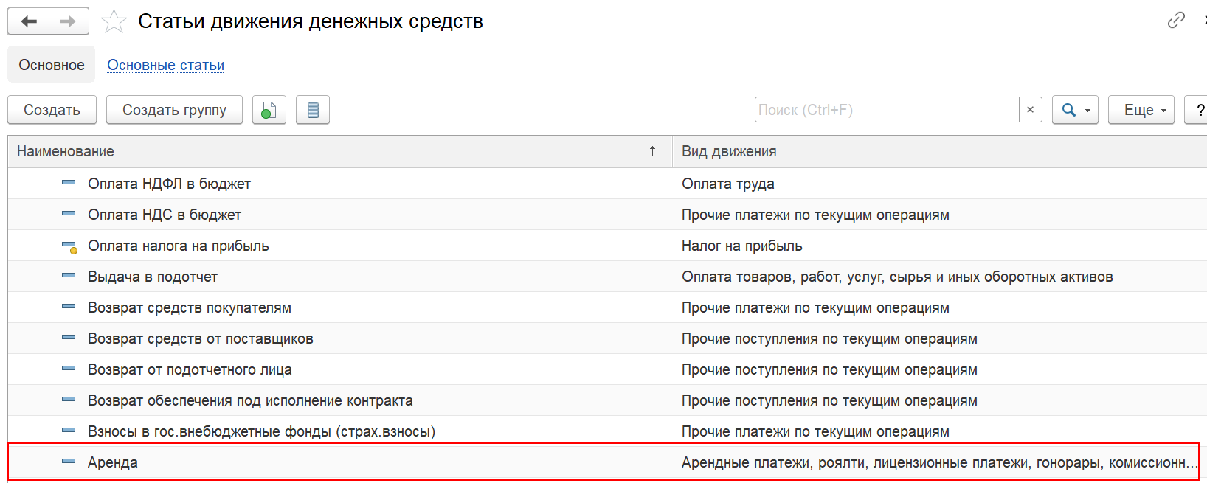Open the help question mark button

coord(1198,110)
